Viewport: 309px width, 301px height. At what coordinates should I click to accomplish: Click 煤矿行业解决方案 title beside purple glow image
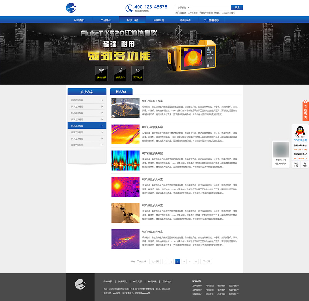pyautogui.click(x=152, y=231)
